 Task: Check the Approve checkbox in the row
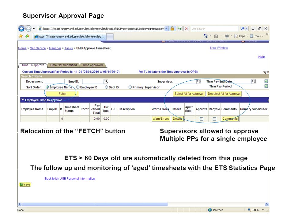point(202,119)
